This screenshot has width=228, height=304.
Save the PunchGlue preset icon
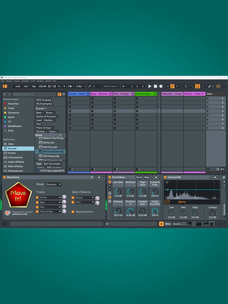(156, 177)
